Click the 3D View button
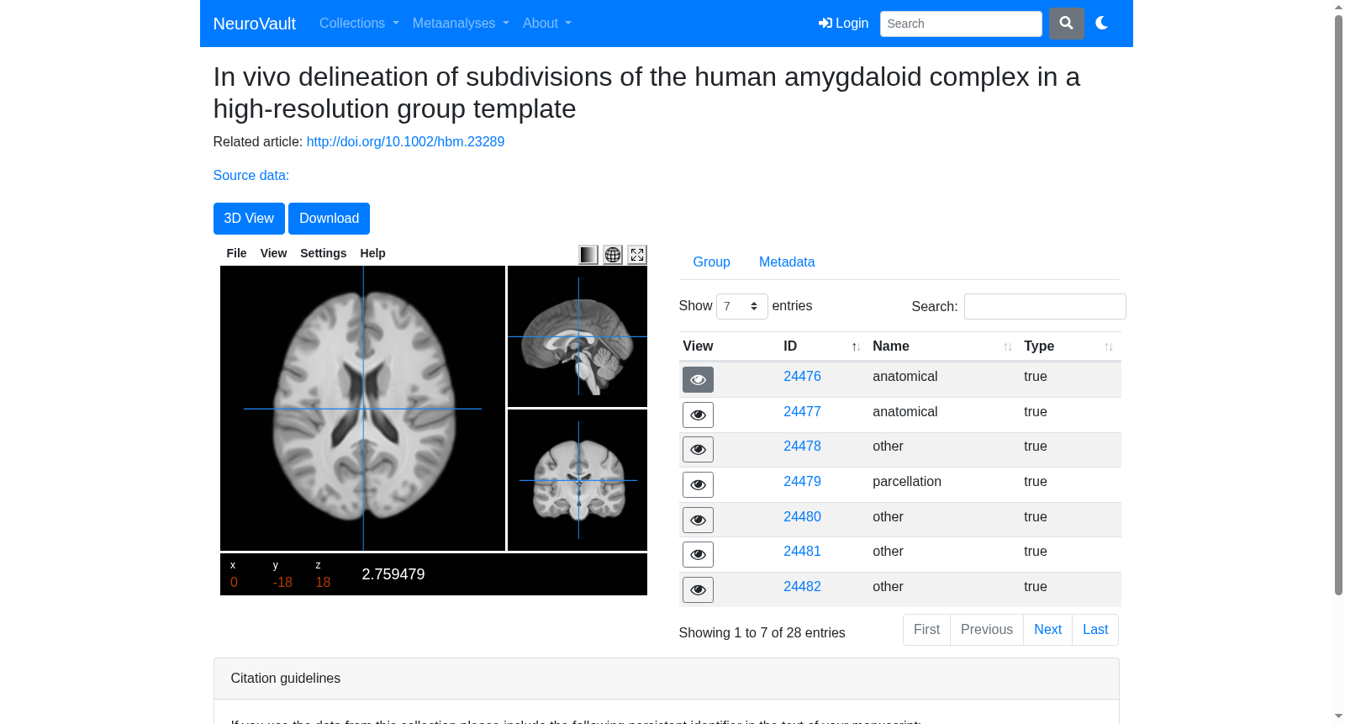 point(249,219)
